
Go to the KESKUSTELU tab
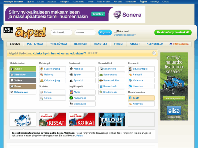155,44
